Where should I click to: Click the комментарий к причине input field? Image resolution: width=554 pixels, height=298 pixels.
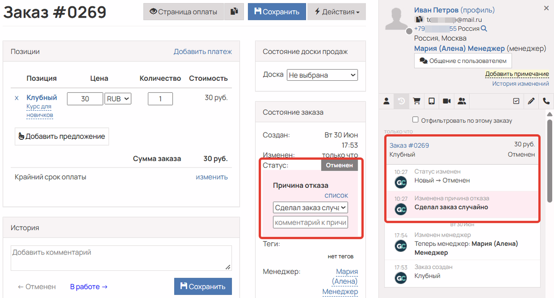tap(310, 222)
